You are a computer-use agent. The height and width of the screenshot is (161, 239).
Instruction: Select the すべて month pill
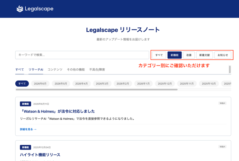click(22, 84)
